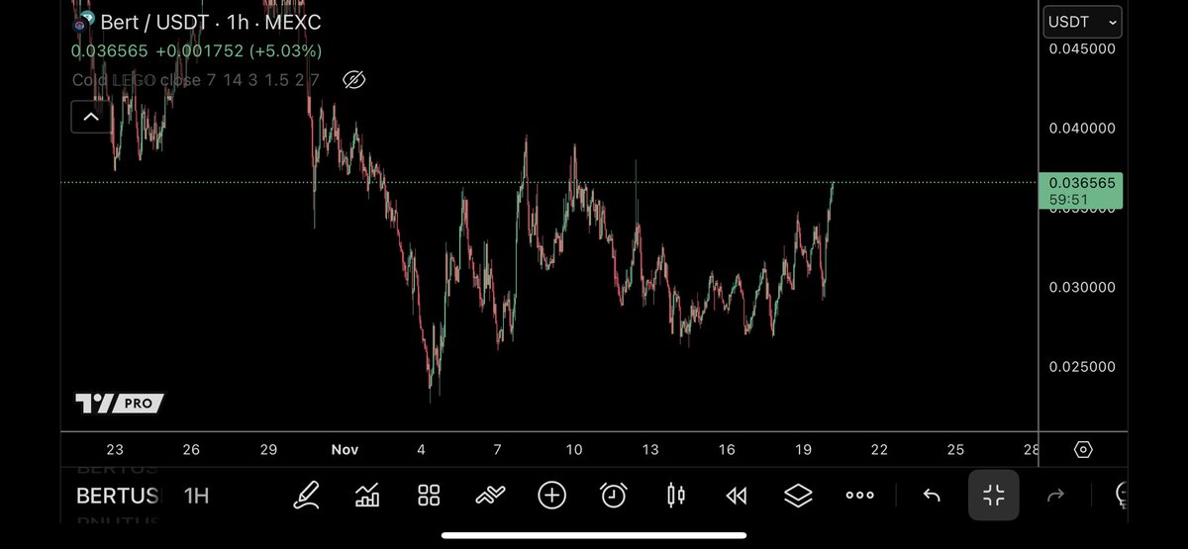This screenshot has height=549, width=1188.
Task: Click the 4 date label on time axis
Action: tap(421, 449)
